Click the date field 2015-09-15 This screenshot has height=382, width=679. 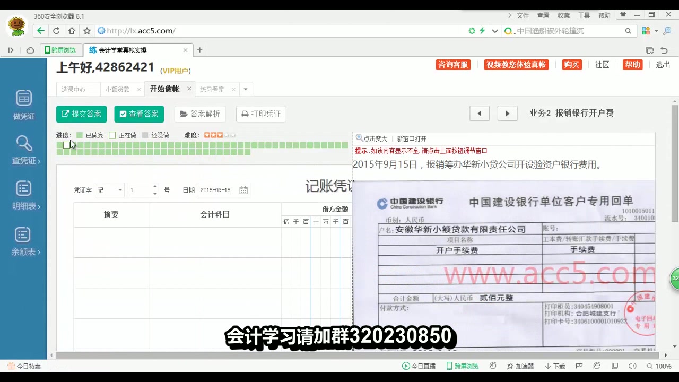224,190
